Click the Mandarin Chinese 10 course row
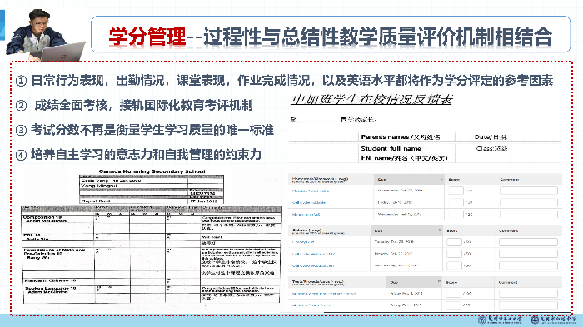The image size is (583, 327). 151,281
